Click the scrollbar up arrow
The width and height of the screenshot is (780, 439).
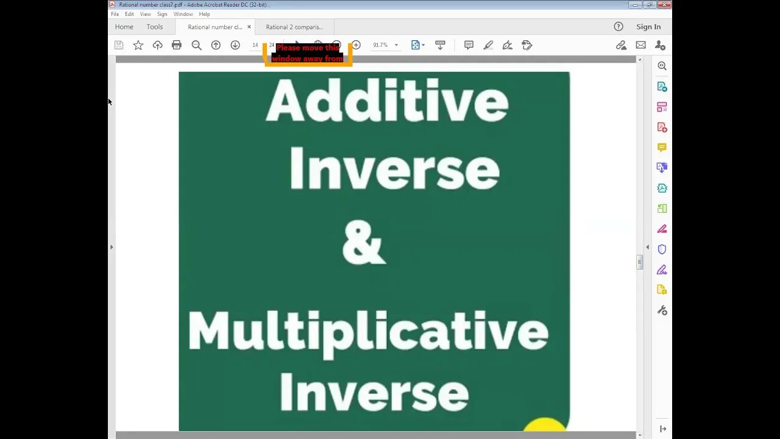coord(639,60)
